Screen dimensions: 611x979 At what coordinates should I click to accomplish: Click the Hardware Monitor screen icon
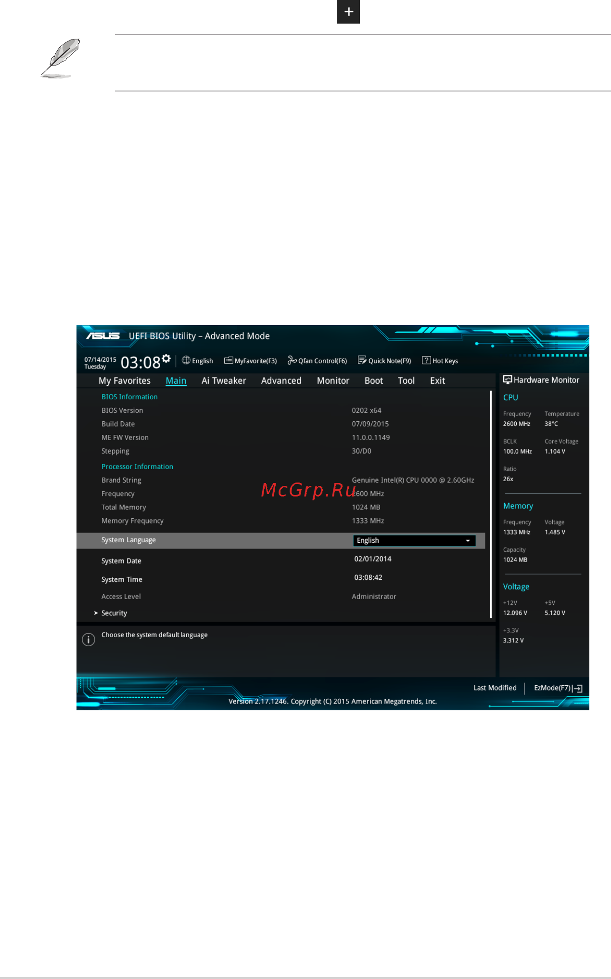[x=508, y=379]
